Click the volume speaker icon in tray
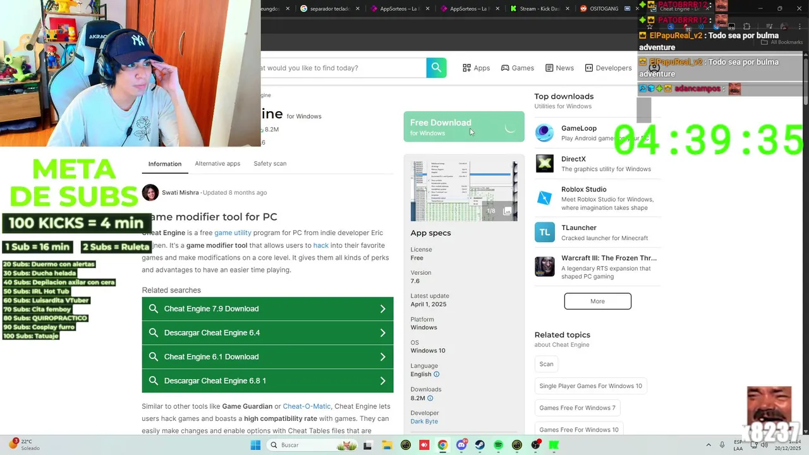The height and width of the screenshot is (455, 809). 764,445
